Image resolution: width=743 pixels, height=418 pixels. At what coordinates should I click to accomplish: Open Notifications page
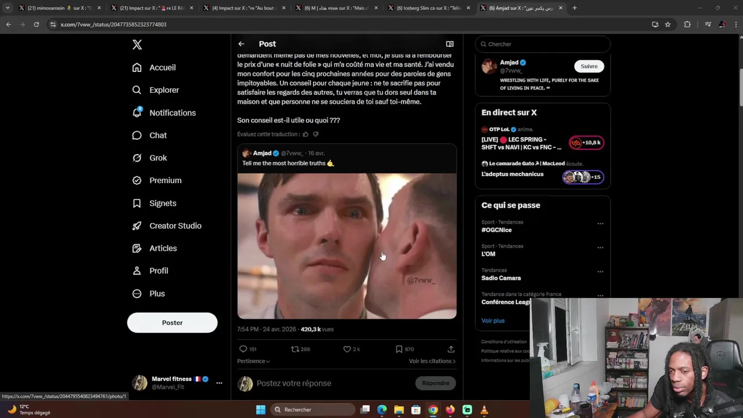pyautogui.click(x=164, y=113)
